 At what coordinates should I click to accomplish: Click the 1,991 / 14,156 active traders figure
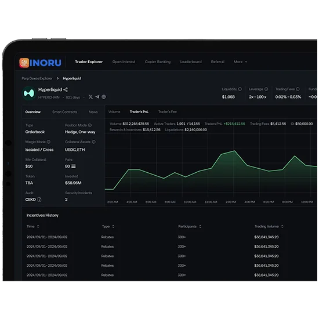pyautogui.click(x=188, y=124)
